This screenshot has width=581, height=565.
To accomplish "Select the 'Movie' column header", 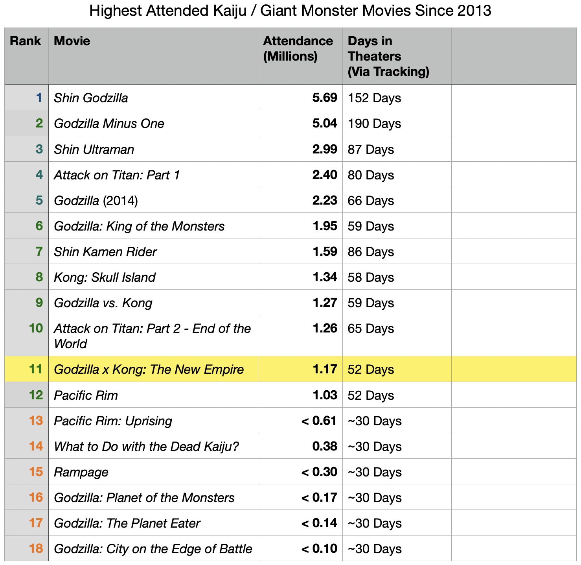I will [153, 56].
